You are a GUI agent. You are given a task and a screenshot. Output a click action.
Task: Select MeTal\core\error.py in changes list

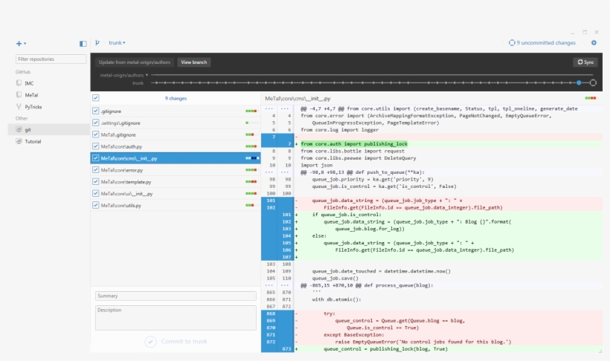click(x=176, y=170)
